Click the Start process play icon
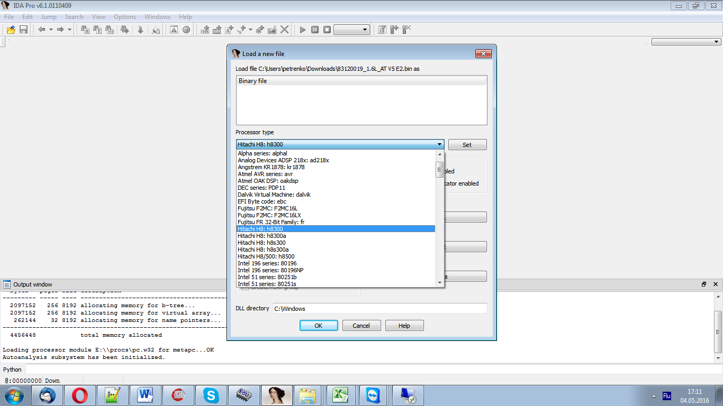 303,30
